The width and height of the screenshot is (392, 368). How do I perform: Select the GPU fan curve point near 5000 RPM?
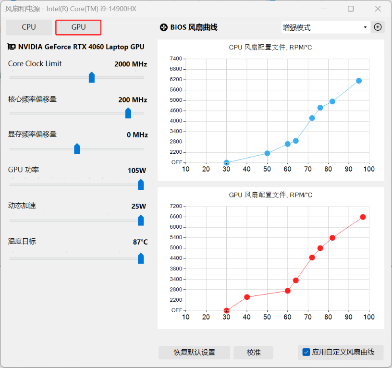(320, 248)
